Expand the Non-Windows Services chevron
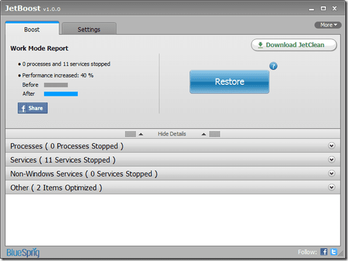The width and height of the screenshot is (348, 261). click(x=332, y=173)
